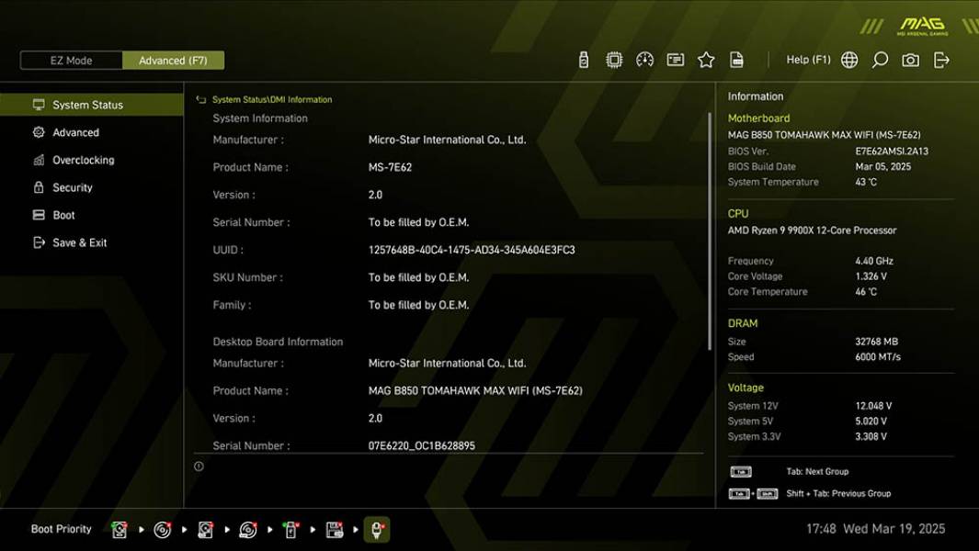Open the memory module information icon
This screenshot has width=979, height=551.
coord(675,60)
